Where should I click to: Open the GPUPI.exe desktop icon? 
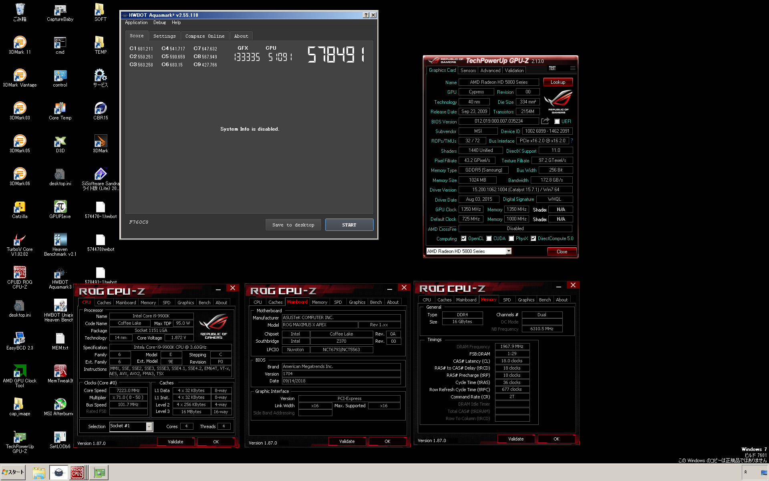pyautogui.click(x=60, y=209)
